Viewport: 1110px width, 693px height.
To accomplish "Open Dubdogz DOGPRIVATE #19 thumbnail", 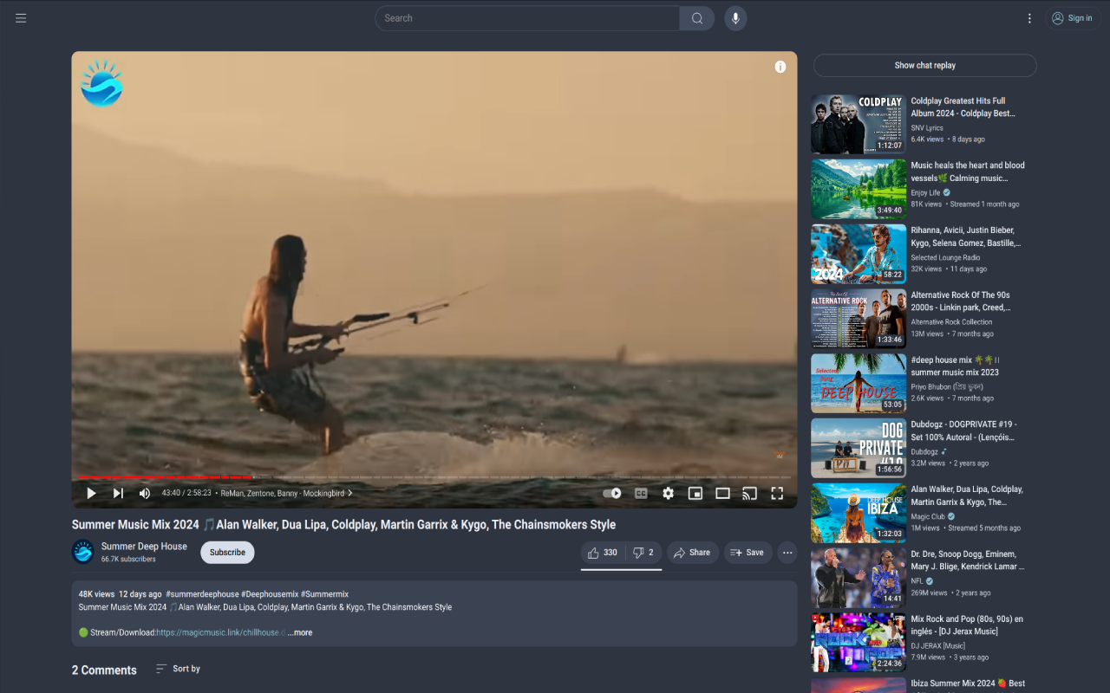I will 859,448.
